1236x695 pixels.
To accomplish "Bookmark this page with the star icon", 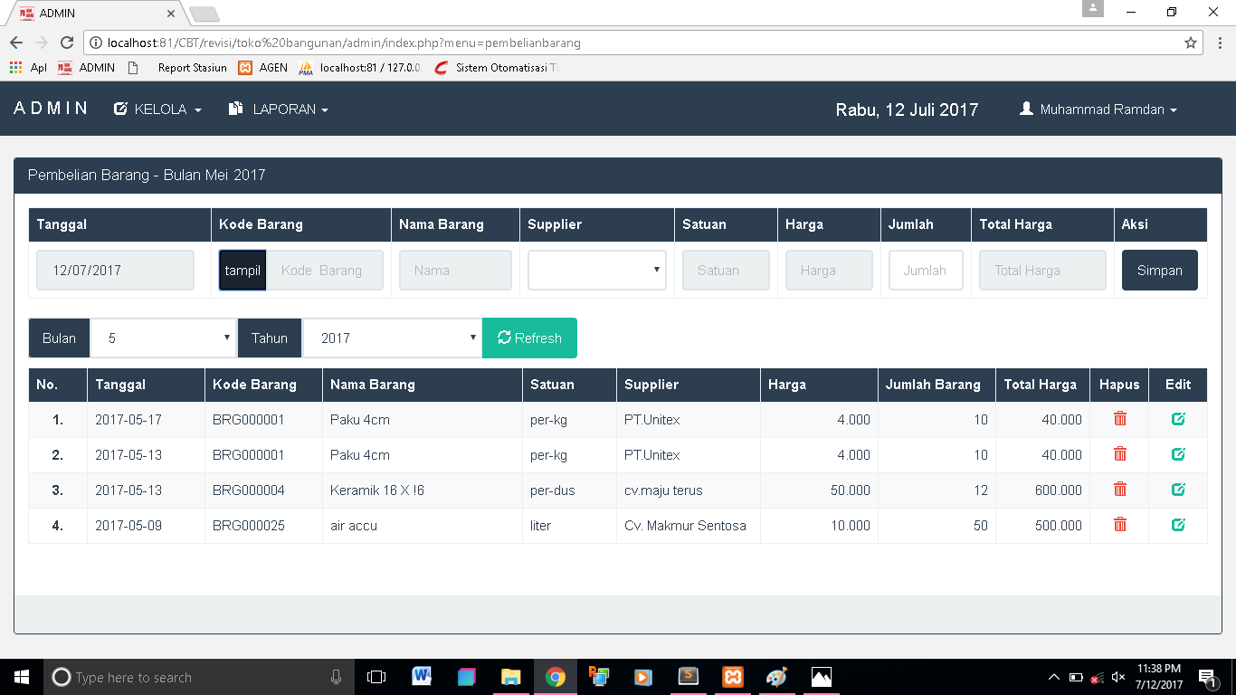I will (1191, 43).
